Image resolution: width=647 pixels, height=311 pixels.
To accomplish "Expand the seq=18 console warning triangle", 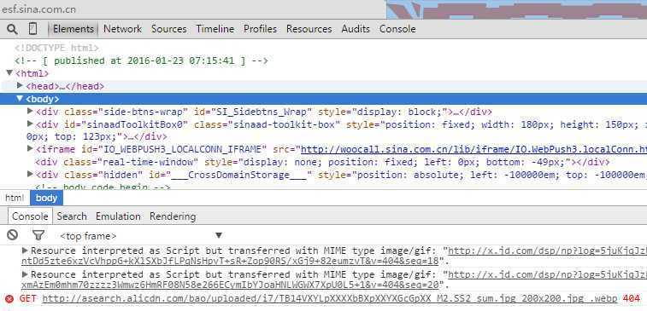I will pyautogui.click(x=25, y=251).
